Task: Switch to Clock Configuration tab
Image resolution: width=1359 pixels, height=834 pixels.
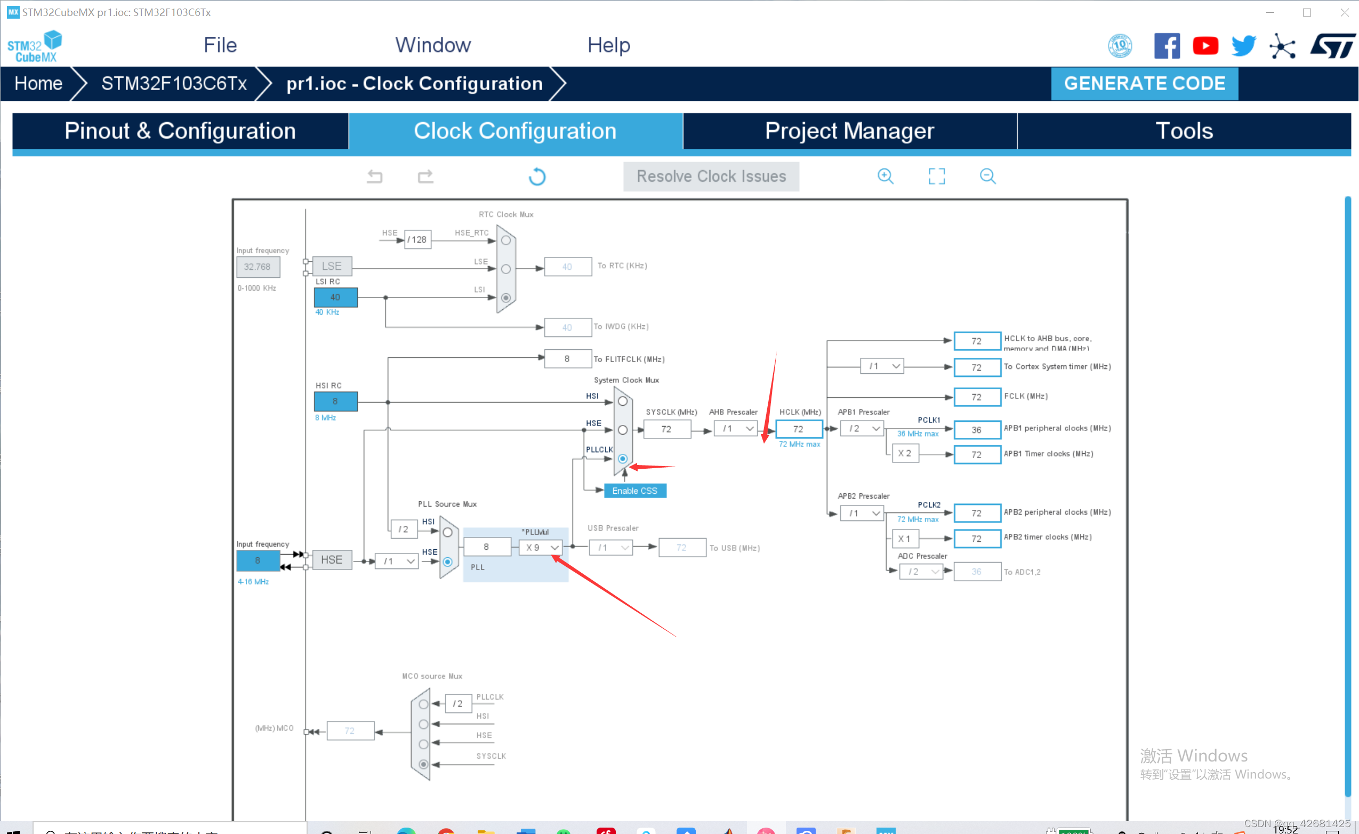Action: (x=515, y=131)
